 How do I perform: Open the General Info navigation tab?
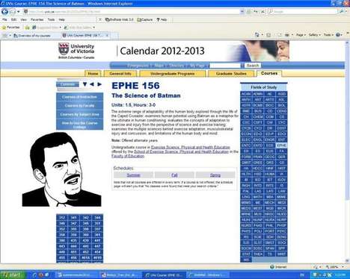[120, 74]
